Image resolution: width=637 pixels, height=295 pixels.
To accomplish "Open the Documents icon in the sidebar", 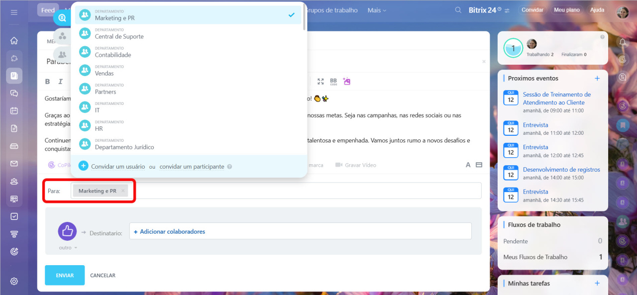I will click(14, 128).
